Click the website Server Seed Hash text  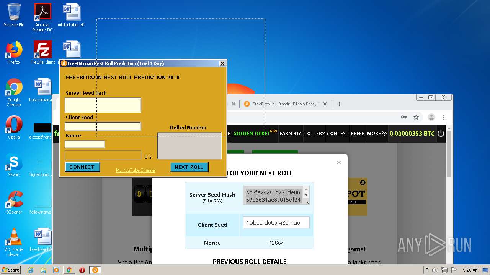pos(274,196)
